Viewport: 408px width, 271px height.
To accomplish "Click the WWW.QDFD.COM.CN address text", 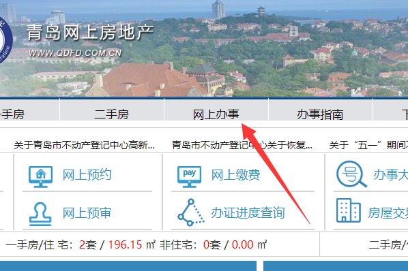I will pos(75,53).
